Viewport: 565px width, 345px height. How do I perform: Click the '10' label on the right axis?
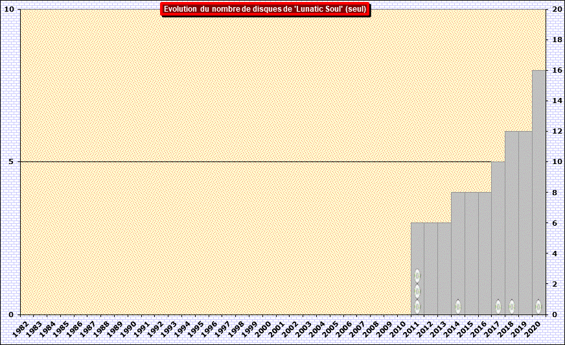point(557,162)
